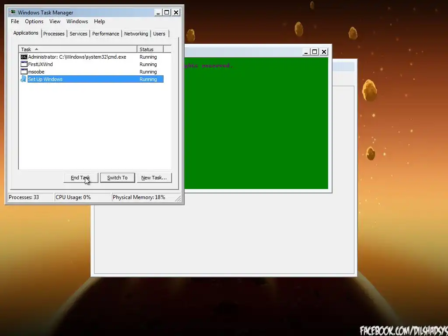This screenshot has height=336, width=448.
Task: Switch to the Networking tab
Action: tap(136, 34)
